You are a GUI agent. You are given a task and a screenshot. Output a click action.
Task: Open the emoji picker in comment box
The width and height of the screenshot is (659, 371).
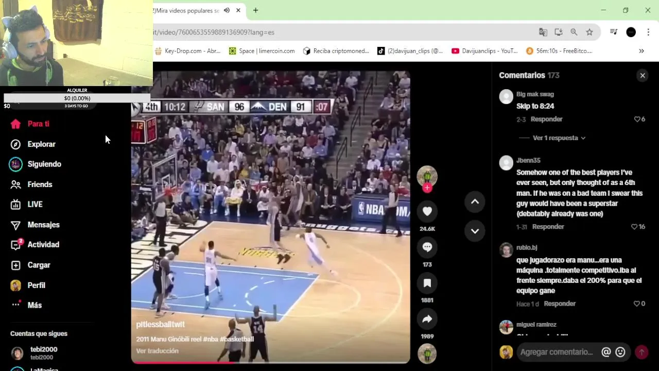pyautogui.click(x=620, y=352)
